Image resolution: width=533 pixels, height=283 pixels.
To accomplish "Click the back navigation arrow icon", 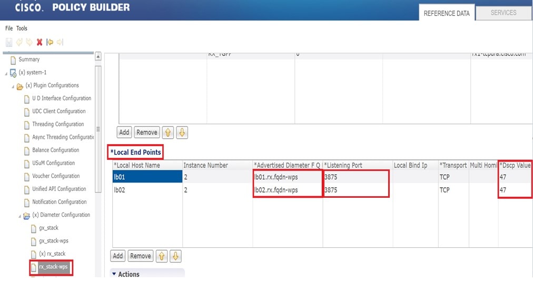I will [x=50, y=42].
